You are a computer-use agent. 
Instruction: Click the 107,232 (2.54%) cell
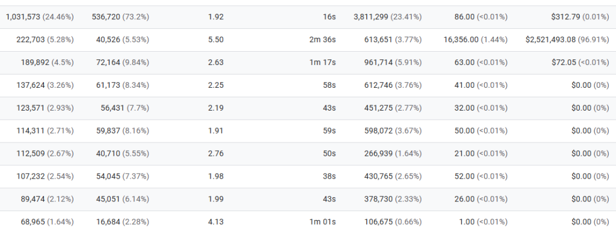coord(45,176)
